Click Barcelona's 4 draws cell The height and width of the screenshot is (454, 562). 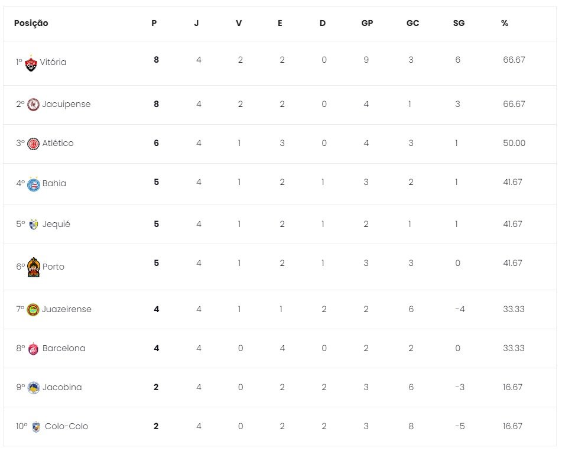[x=282, y=348]
